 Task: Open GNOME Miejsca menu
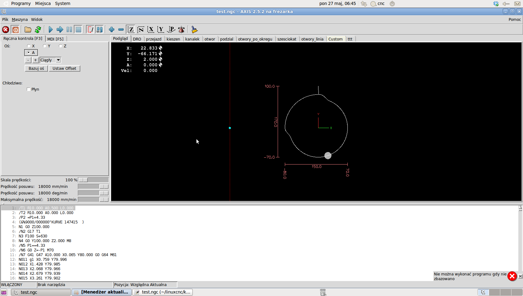[43, 3]
